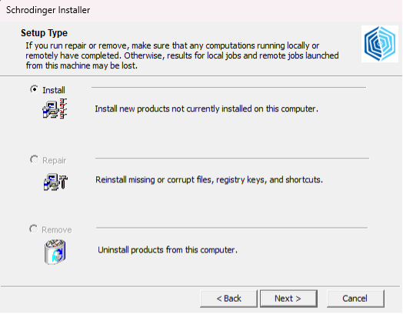Click the 'Install new products' description text
The height and width of the screenshot is (314, 403).
point(206,109)
